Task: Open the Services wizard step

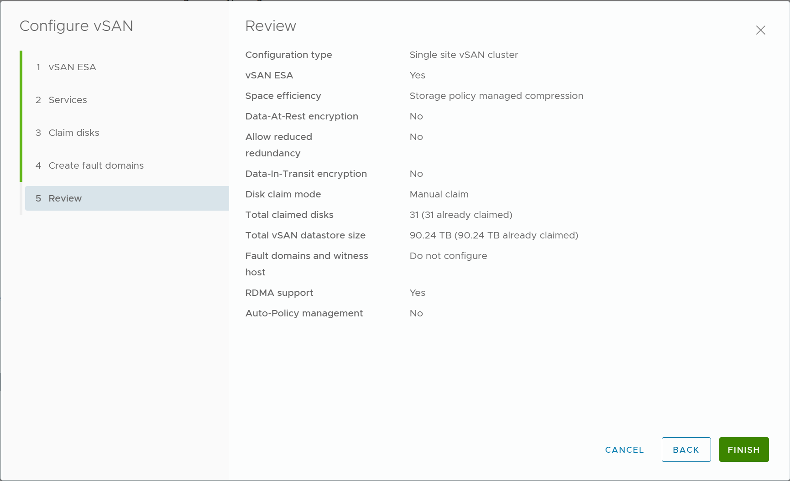Action: point(68,100)
